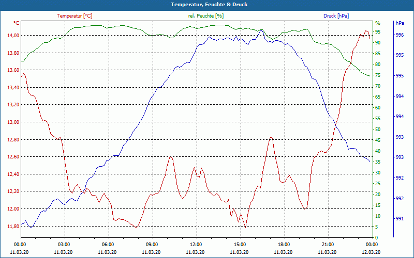The height and width of the screenshot is (258, 414).
Task: Click the '13,80' temperature axis value
Action: coord(13,53)
